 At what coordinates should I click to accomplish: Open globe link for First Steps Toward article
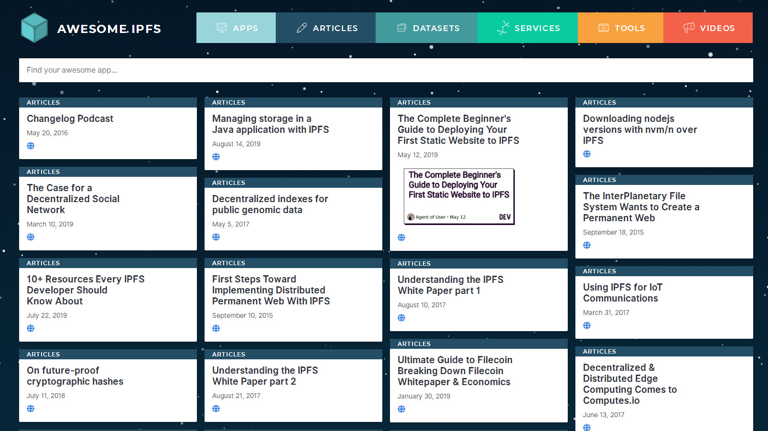216,328
